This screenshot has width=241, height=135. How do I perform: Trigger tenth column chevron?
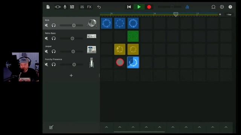[x=226, y=127]
